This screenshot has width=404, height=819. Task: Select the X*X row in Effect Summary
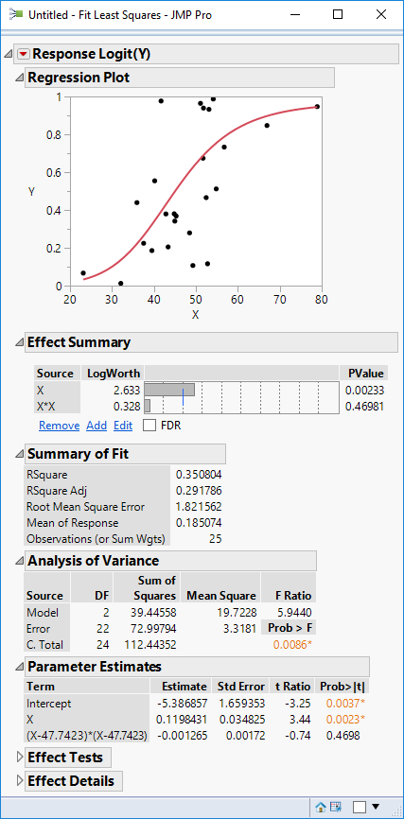pyautogui.click(x=211, y=406)
